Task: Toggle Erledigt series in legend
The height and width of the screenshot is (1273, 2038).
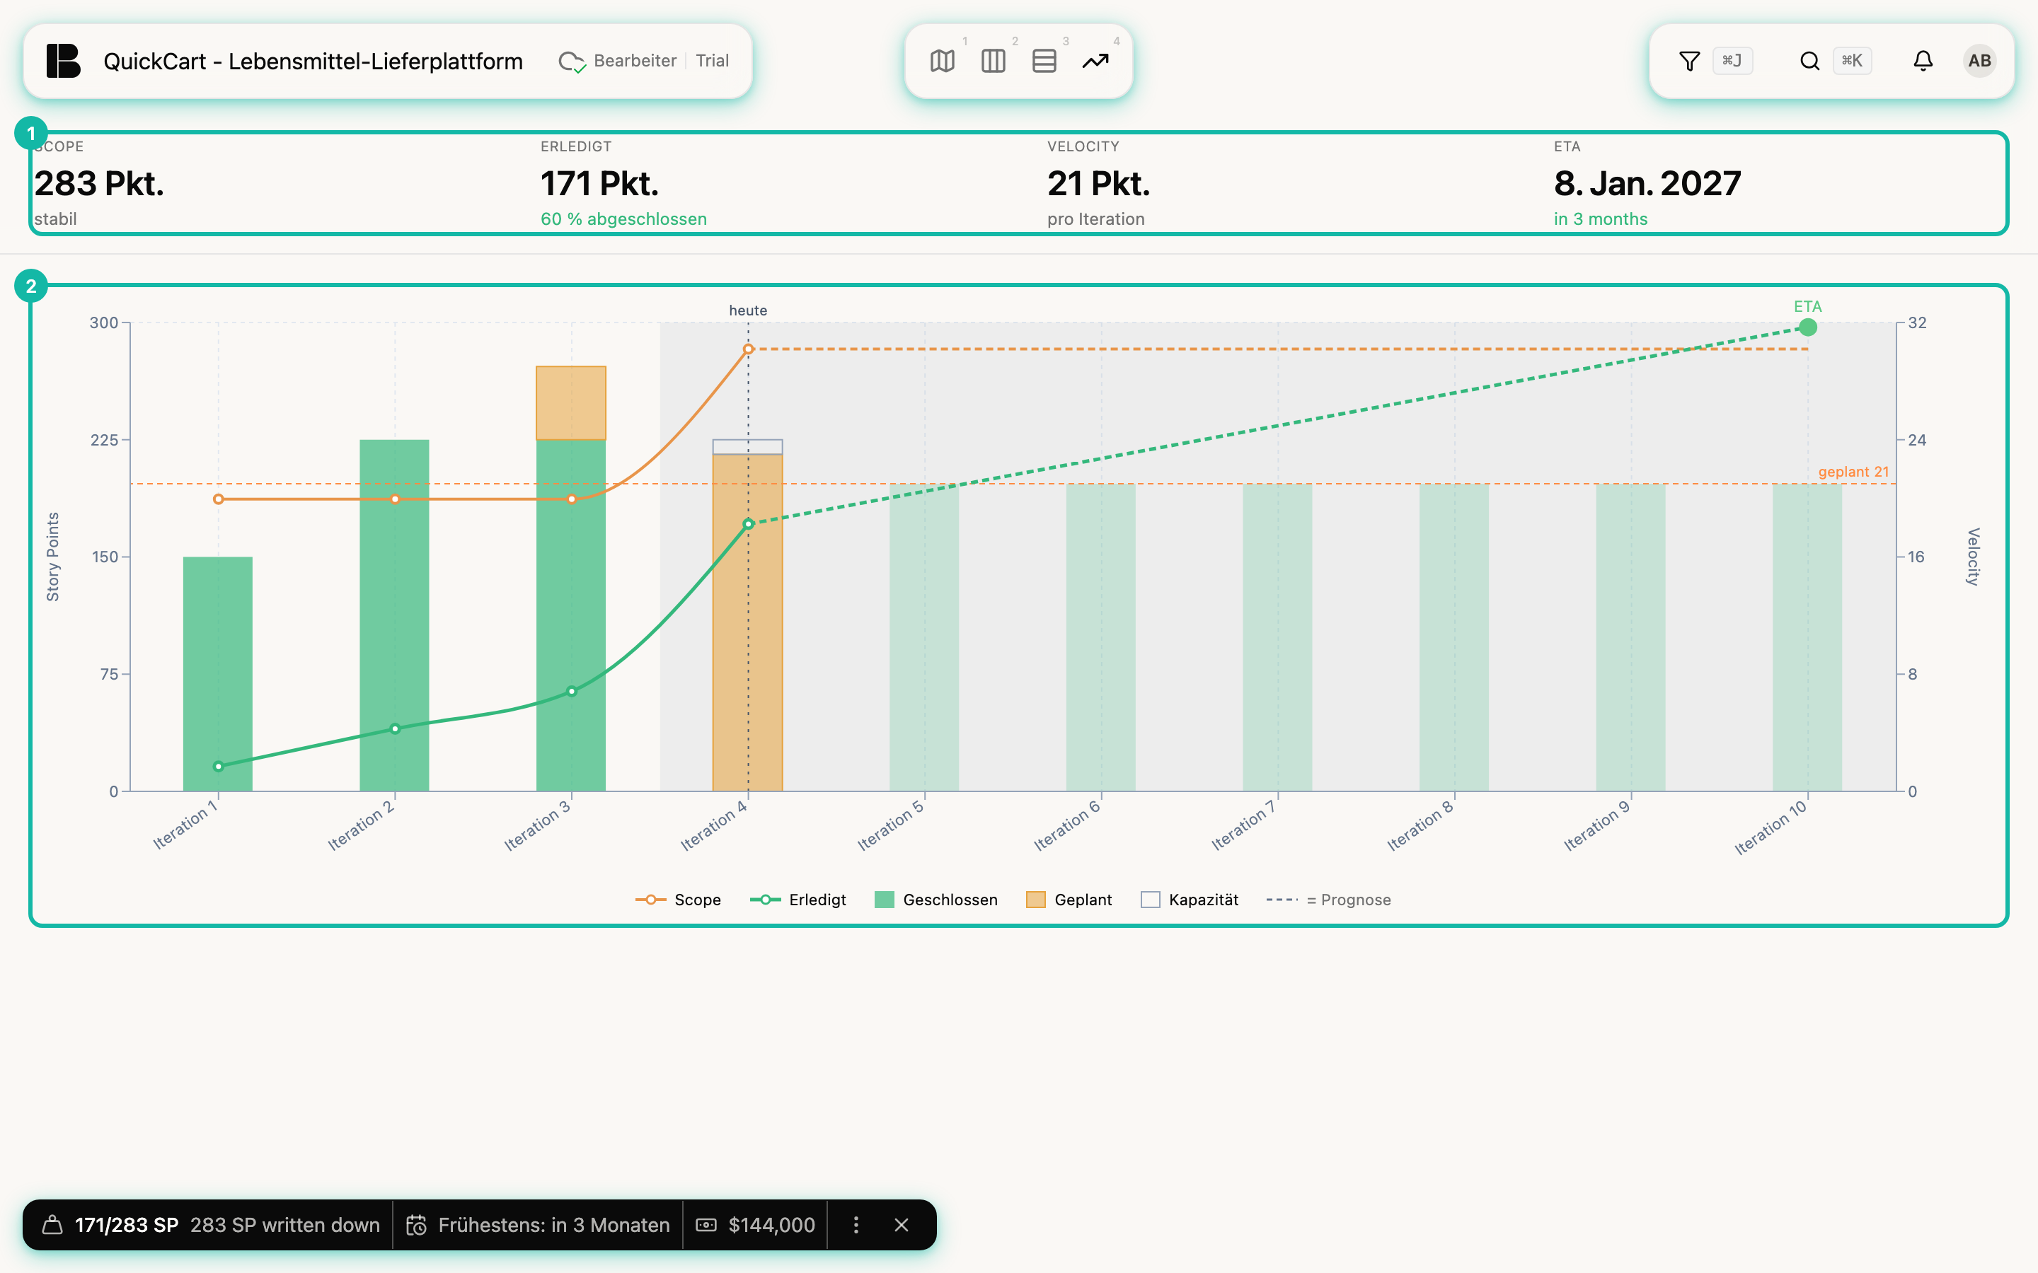Action: 798,899
